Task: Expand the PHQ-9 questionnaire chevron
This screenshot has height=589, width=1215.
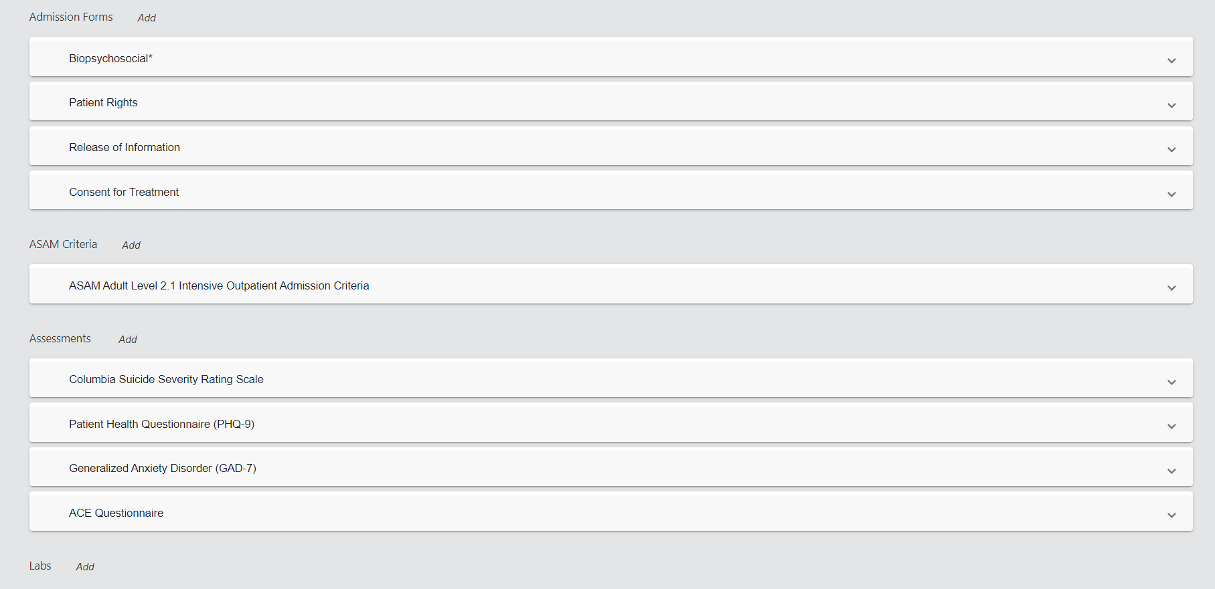Action: (1171, 426)
